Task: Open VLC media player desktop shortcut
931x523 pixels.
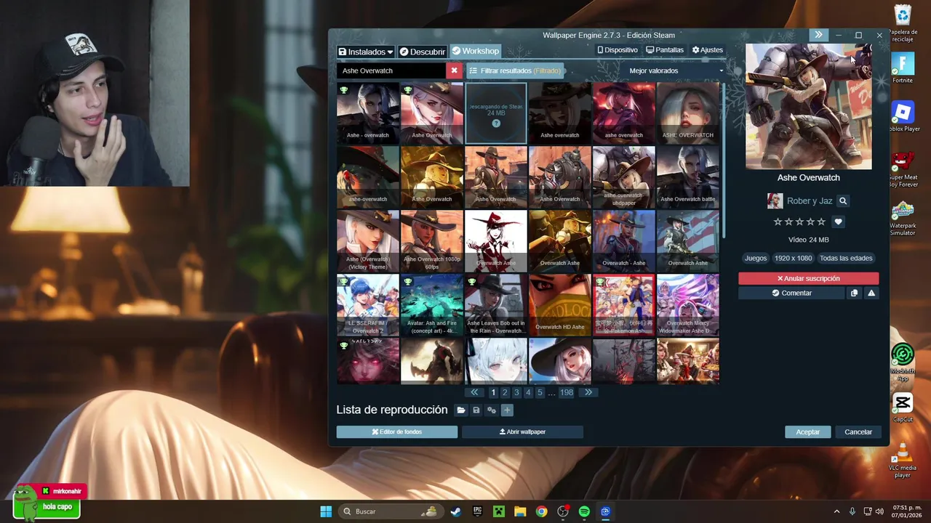Action: [903, 460]
